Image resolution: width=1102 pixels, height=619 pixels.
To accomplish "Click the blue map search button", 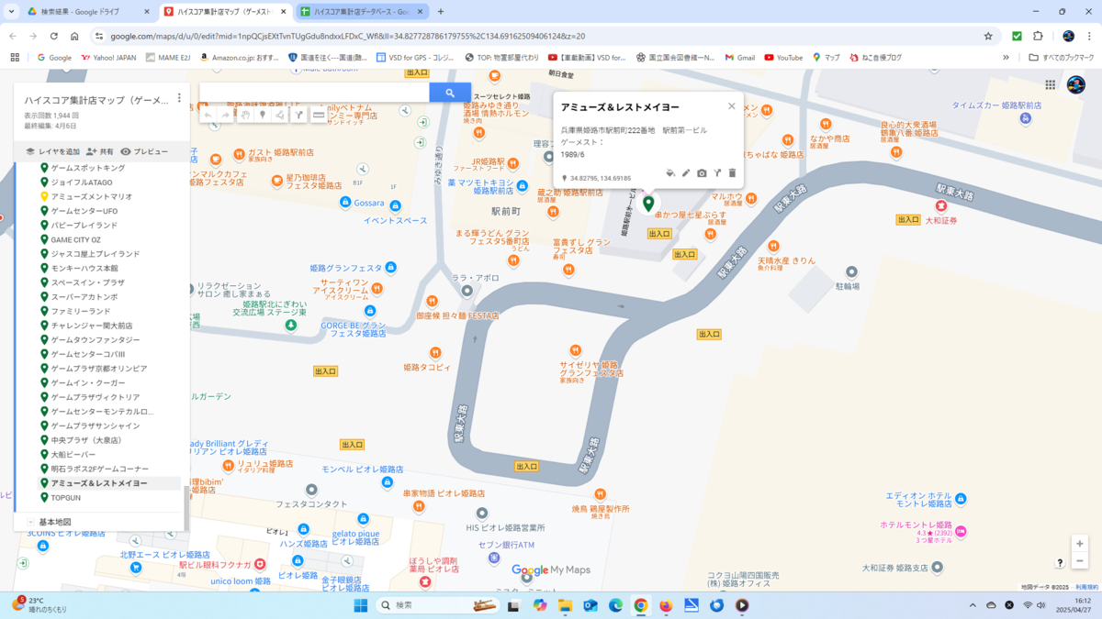I will (450, 93).
